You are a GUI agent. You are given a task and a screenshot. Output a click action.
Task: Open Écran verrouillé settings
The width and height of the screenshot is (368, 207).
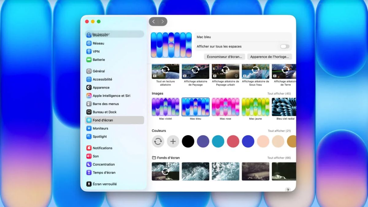pos(89,184)
